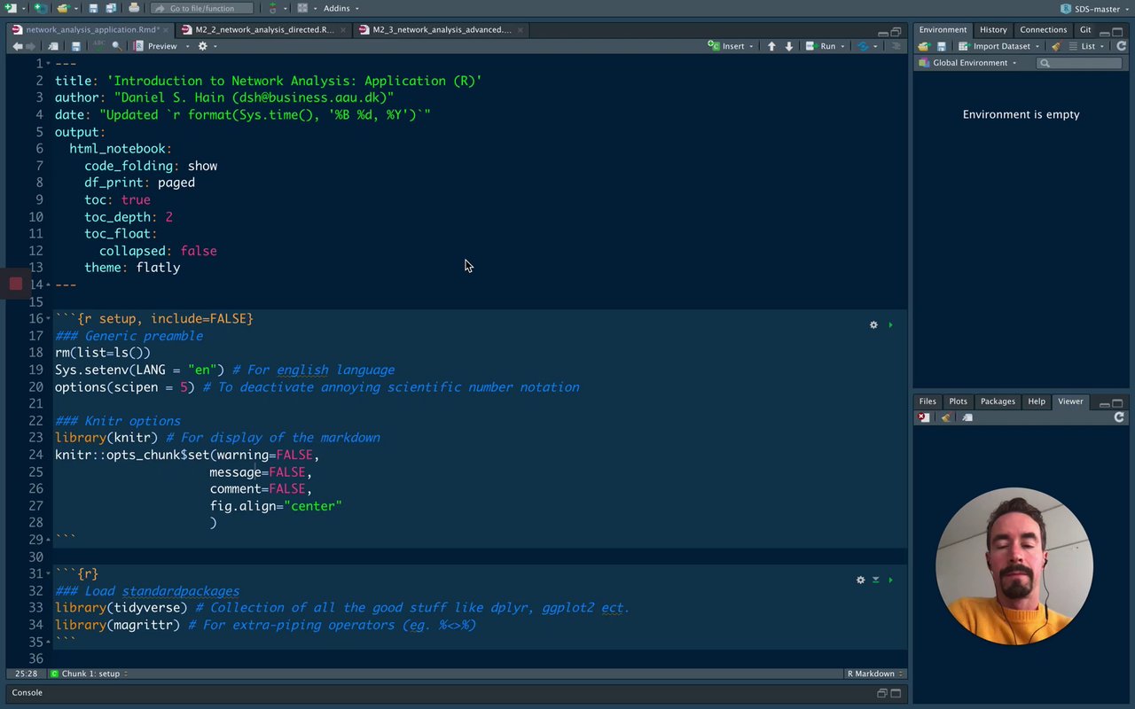Viewport: 1135px width, 709px height.
Task: Clear environment objects with broom icon
Action: click(x=1056, y=46)
